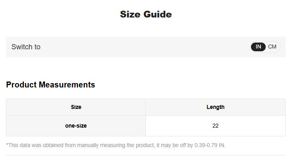The image size is (292, 161).
Task: Select the Size column header
Action: pyautogui.click(x=76, y=107)
